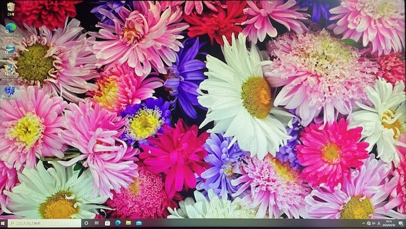This screenshot has height=229, width=406.
Task: Select the blue kanji-logo desktop shortcut
Action: 10,93
